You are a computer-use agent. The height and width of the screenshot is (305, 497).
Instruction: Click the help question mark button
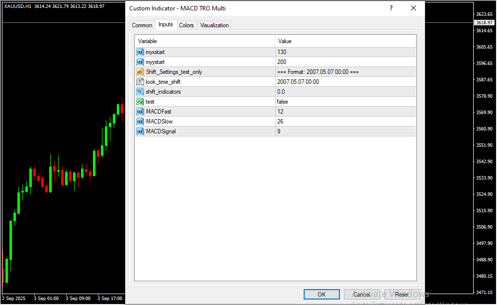[391, 8]
